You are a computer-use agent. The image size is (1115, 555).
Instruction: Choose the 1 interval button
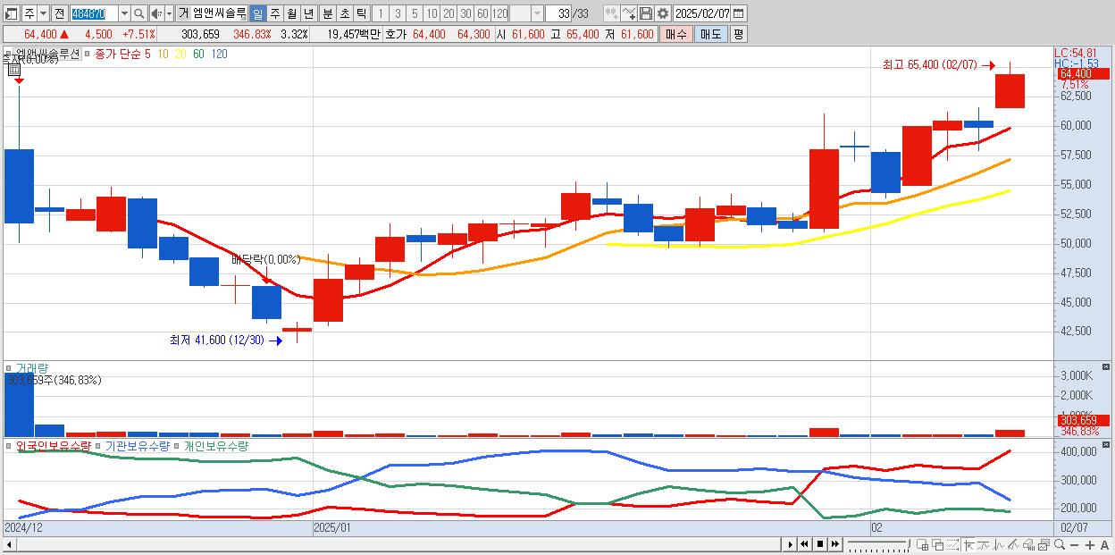pos(381,13)
